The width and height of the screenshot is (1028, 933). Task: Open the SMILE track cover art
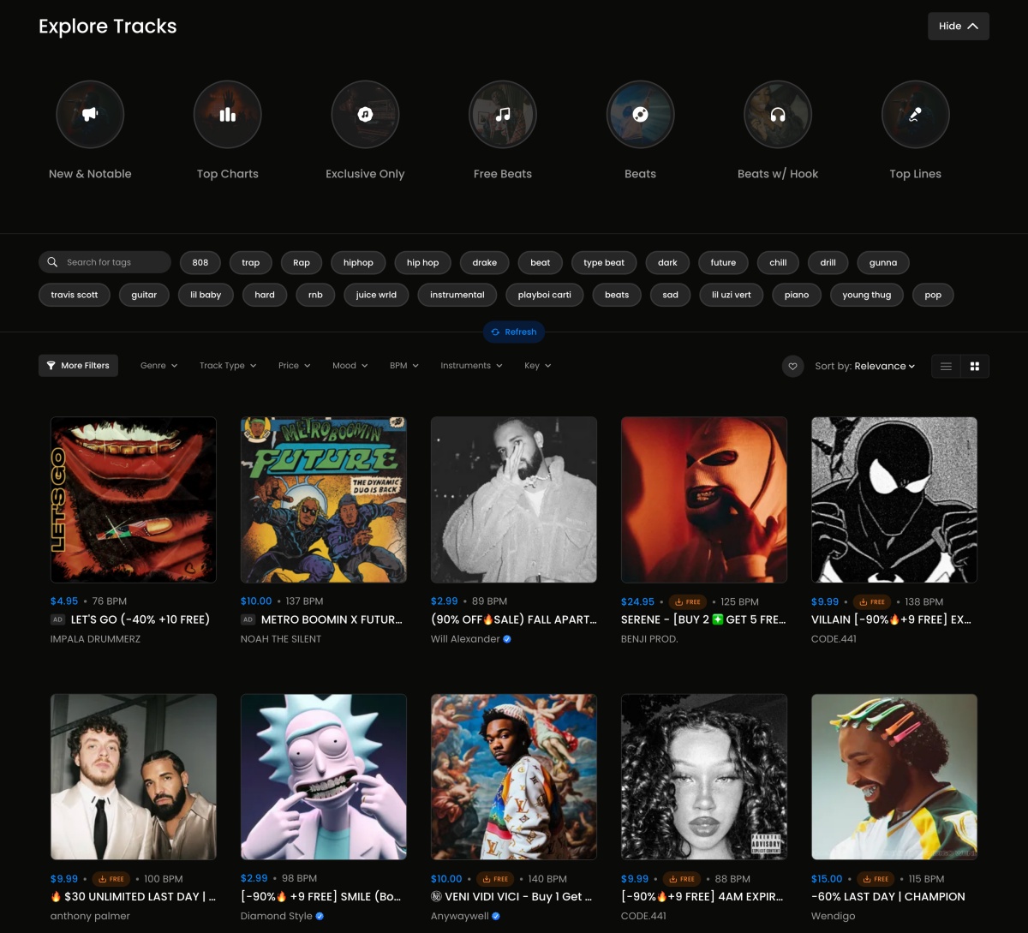[x=324, y=777]
